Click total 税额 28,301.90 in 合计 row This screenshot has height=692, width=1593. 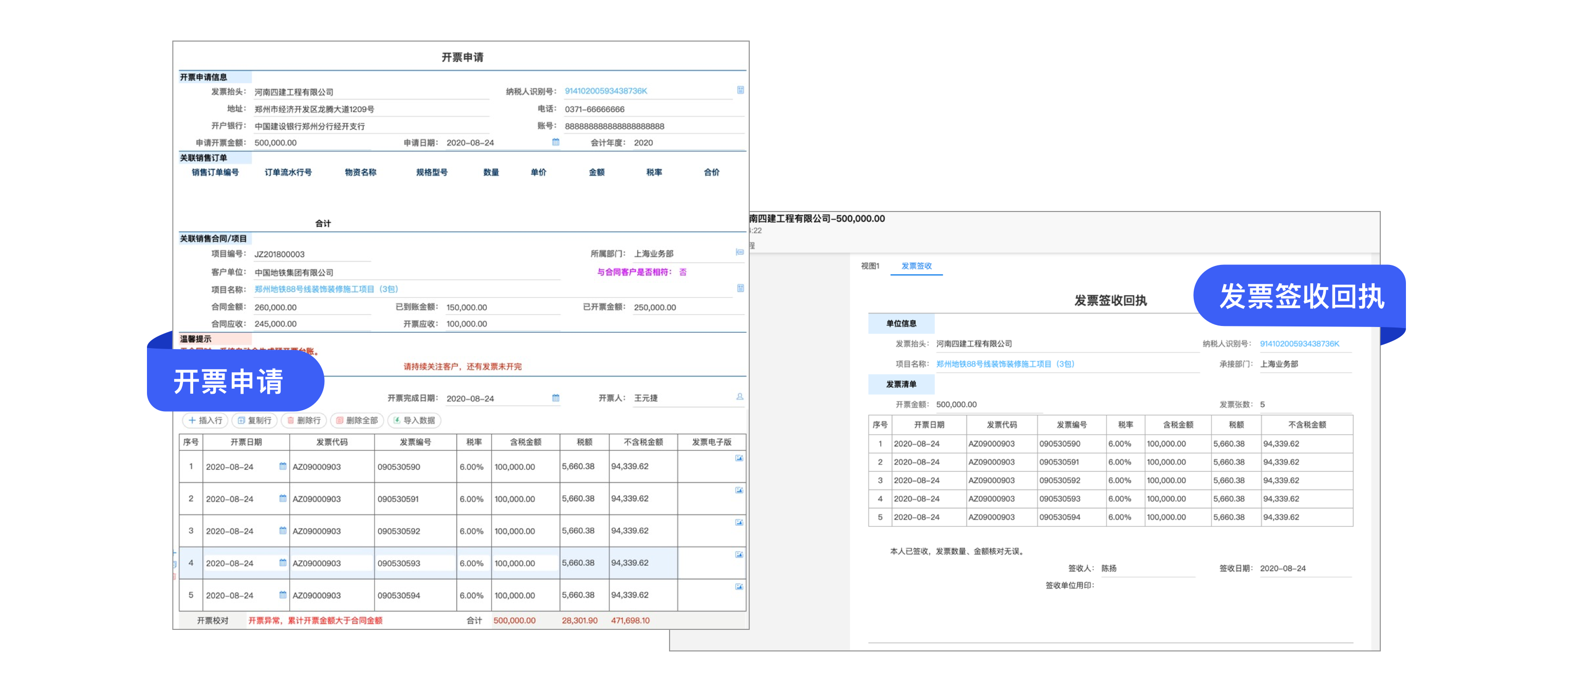coord(580,620)
